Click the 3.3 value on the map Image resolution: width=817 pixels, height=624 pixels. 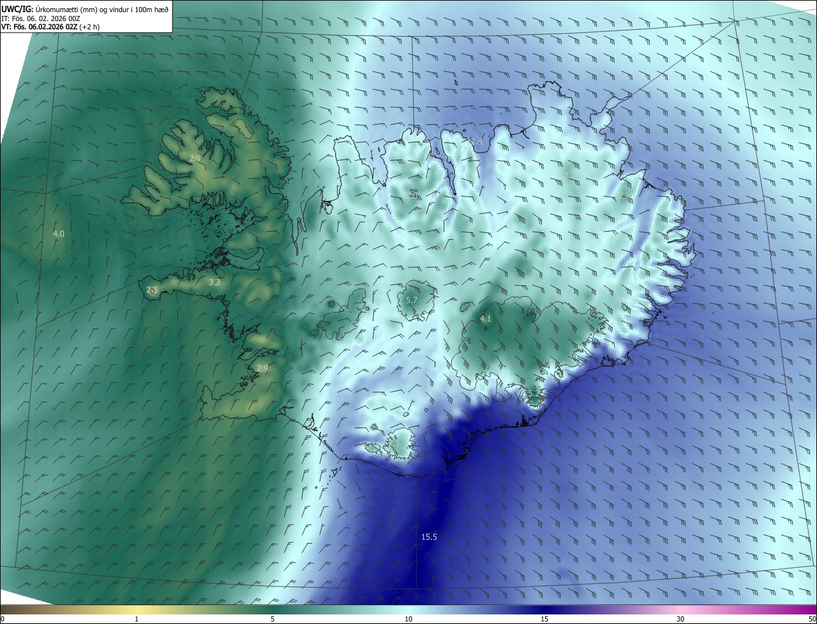point(214,282)
